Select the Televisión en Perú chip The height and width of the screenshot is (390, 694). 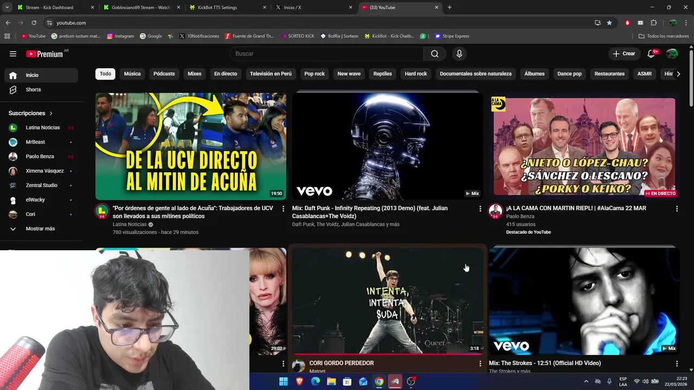pos(271,74)
